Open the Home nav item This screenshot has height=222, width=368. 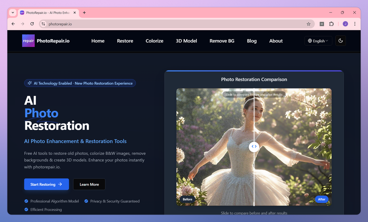point(98,41)
